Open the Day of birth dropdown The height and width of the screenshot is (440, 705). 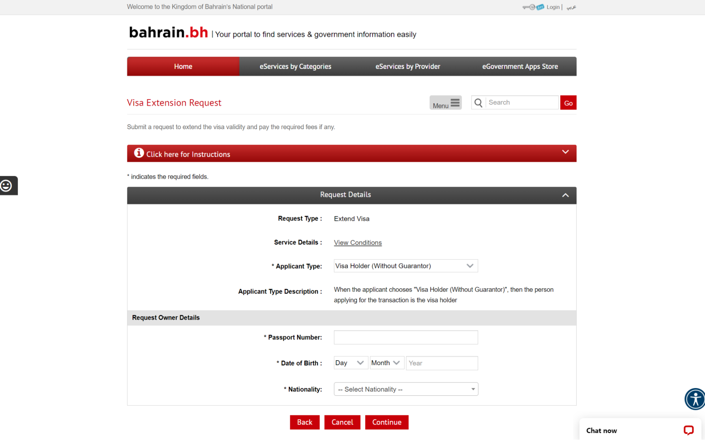350,363
